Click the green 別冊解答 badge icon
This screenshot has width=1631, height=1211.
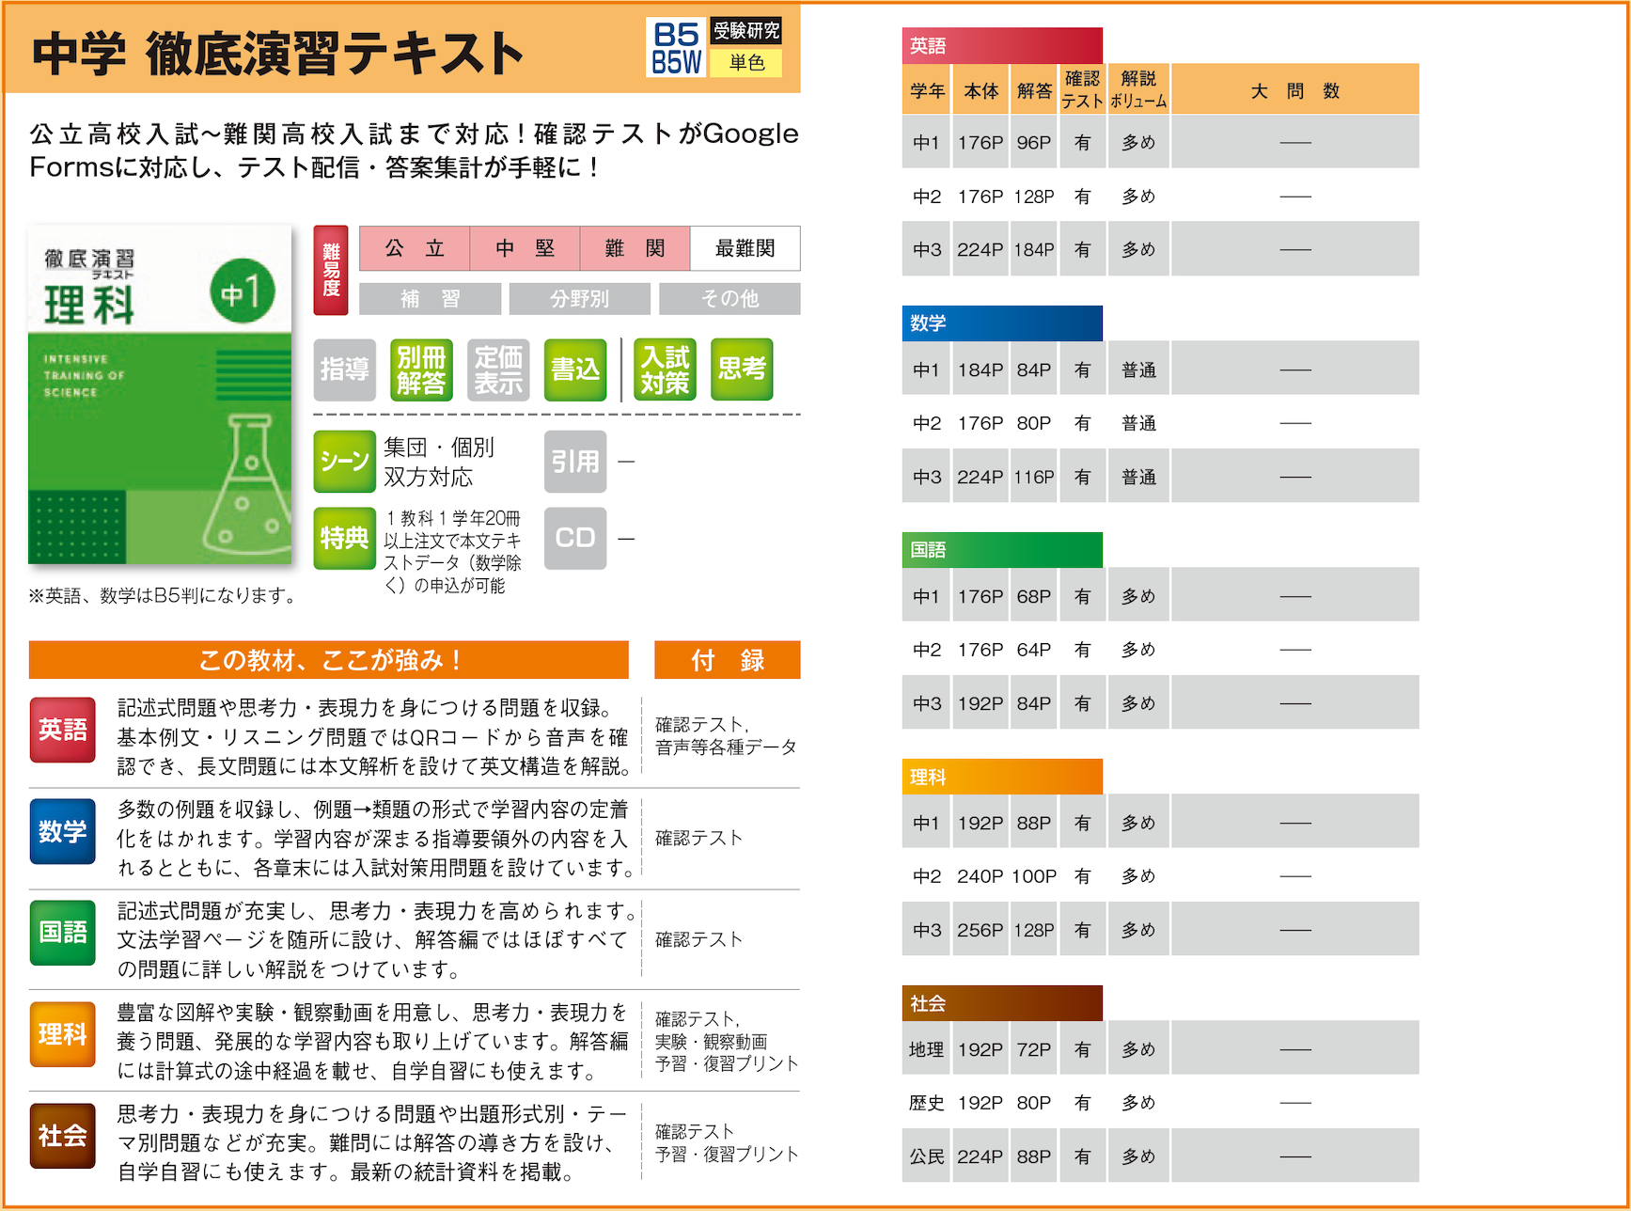420,370
